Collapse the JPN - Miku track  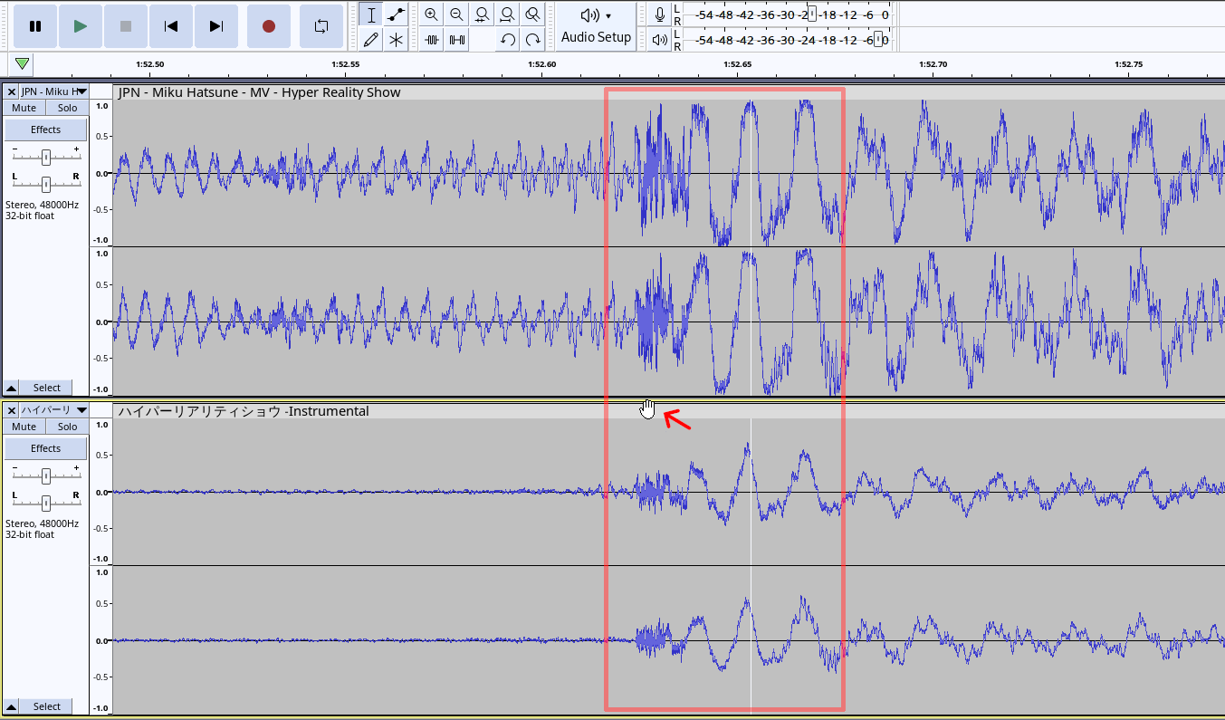click(x=11, y=388)
